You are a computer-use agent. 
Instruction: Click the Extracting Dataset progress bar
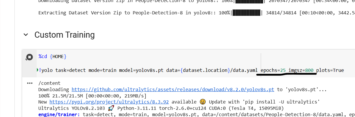click(246, 13)
